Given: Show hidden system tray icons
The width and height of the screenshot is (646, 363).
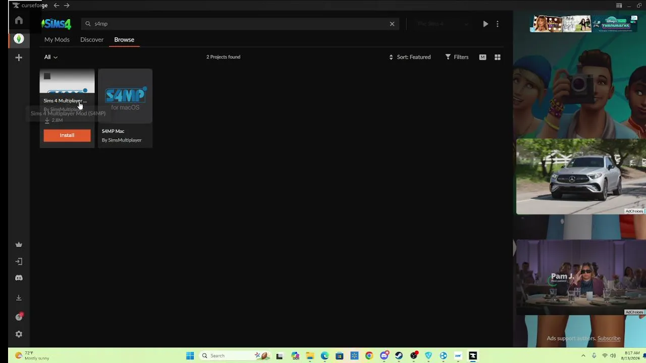Looking at the screenshot, I should (583, 356).
